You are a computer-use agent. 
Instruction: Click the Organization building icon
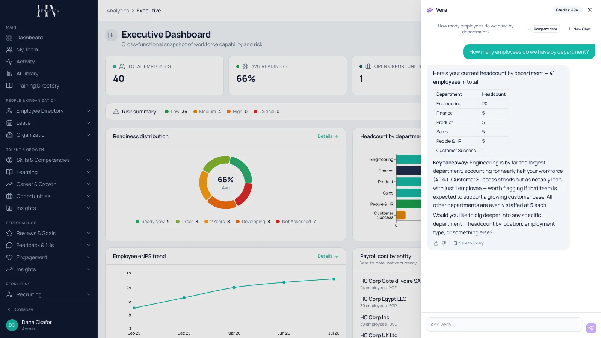[x=9, y=135]
